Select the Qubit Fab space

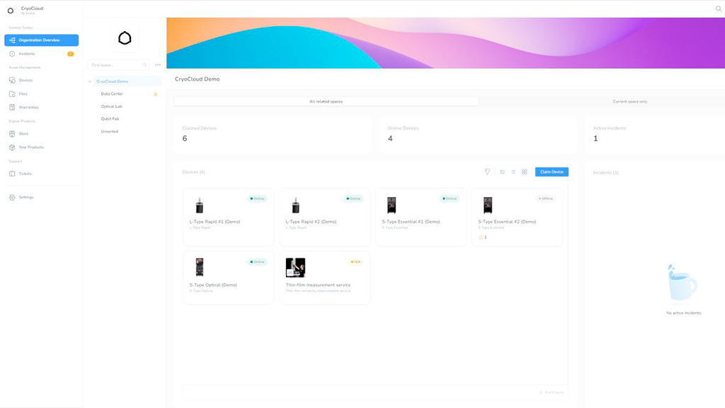click(110, 119)
